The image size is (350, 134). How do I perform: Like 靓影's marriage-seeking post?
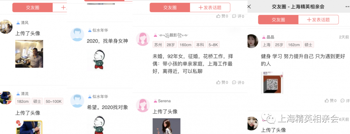(222, 82)
